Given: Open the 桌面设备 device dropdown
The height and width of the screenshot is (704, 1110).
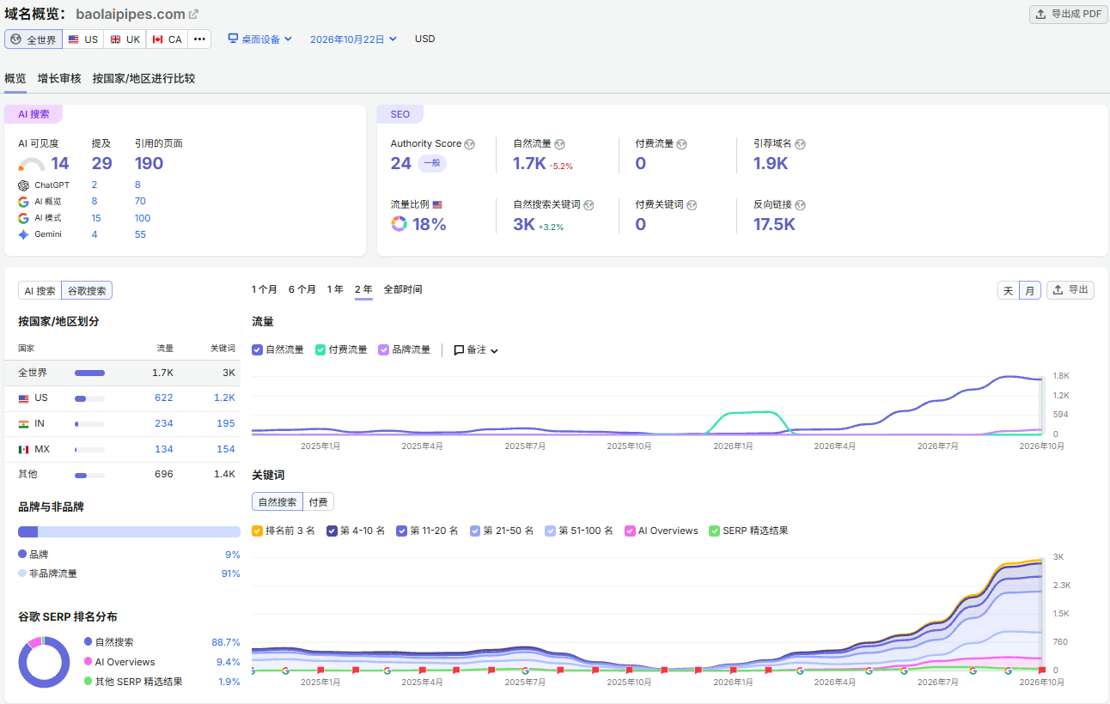Looking at the screenshot, I should (259, 39).
